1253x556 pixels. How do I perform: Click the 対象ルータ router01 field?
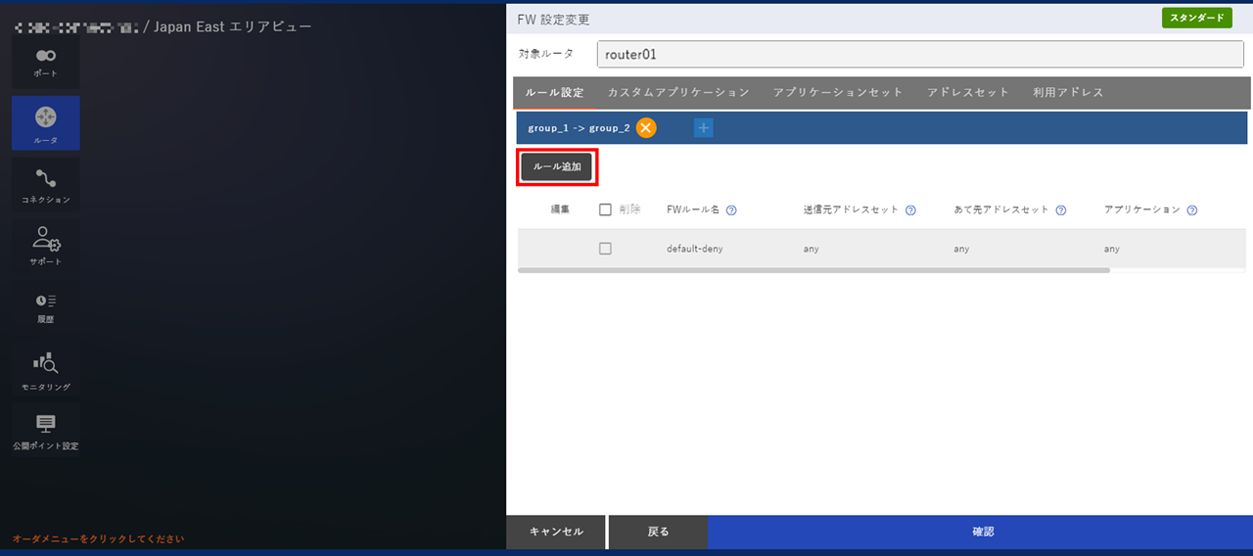[x=920, y=54]
